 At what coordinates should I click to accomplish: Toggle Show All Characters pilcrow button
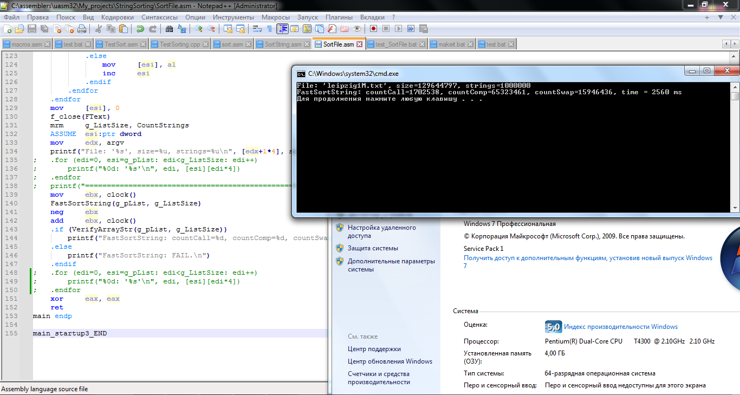(x=269, y=29)
